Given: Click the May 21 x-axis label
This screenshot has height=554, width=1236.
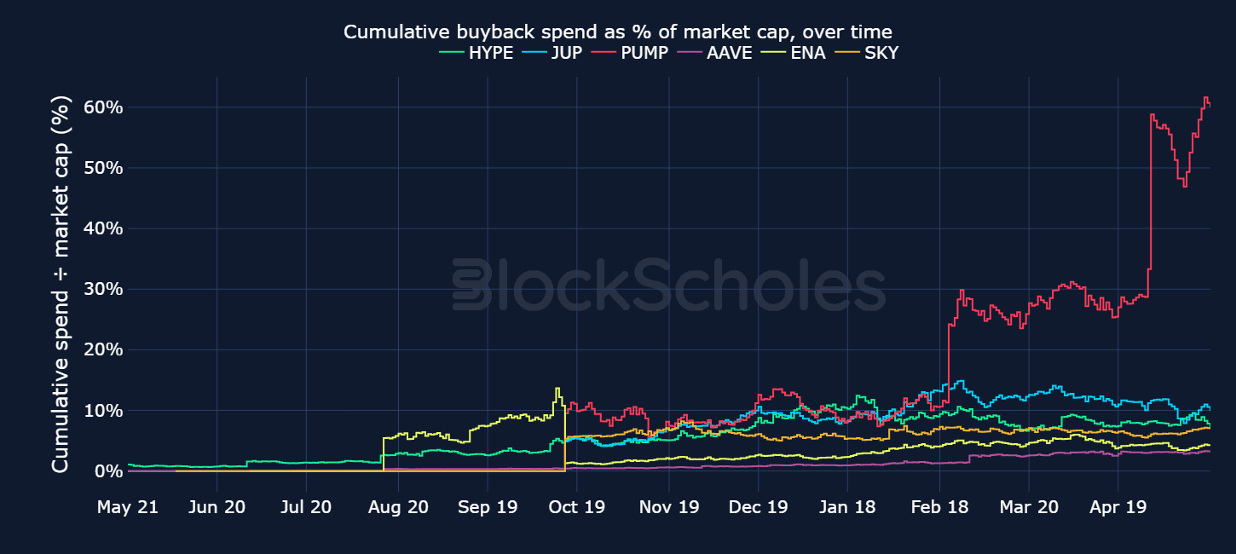Looking at the screenshot, I should tap(127, 507).
